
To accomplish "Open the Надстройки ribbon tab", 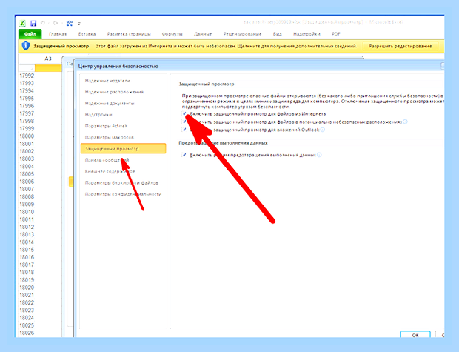I will 306,34.
